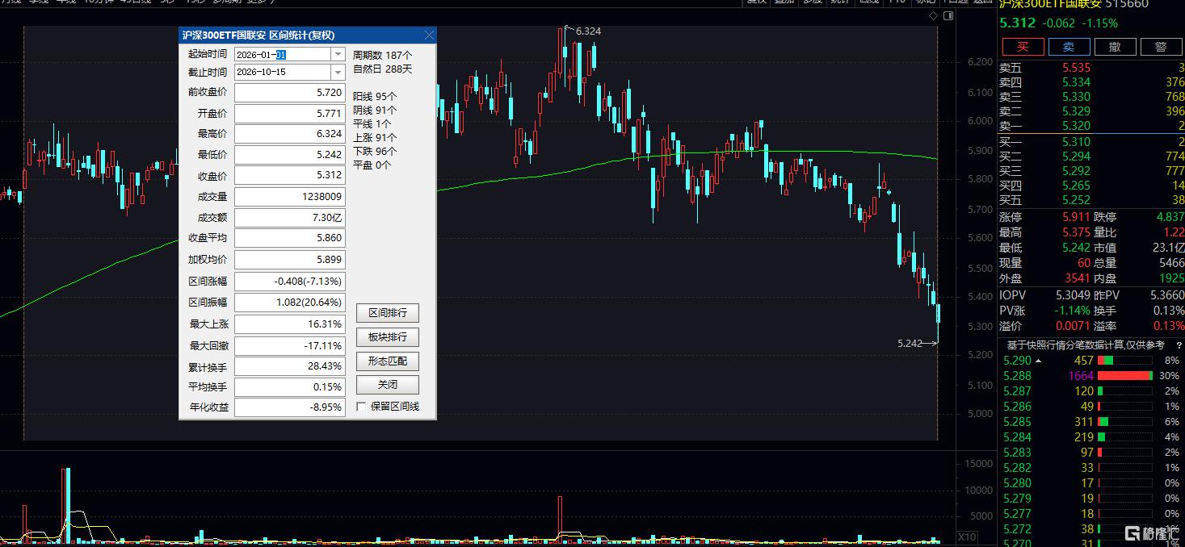The width and height of the screenshot is (1185, 547).
Task: Open the 警 alert button
Action: point(1161,47)
